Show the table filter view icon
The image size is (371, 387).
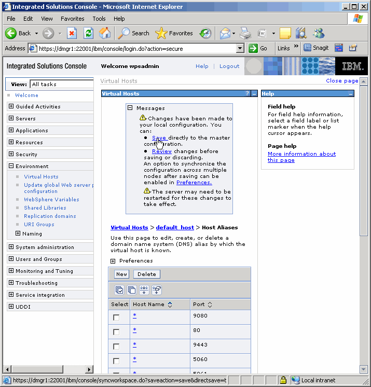[144, 290]
